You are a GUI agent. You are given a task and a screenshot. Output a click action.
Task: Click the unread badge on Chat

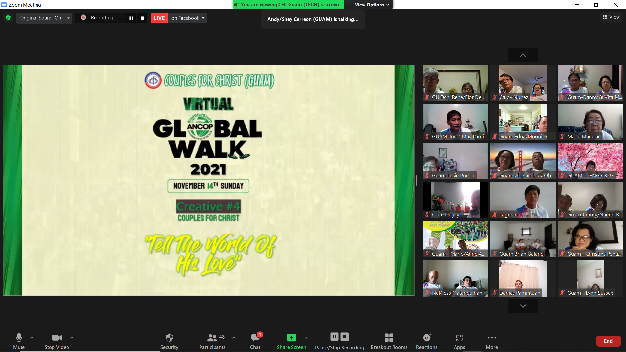[x=260, y=334]
